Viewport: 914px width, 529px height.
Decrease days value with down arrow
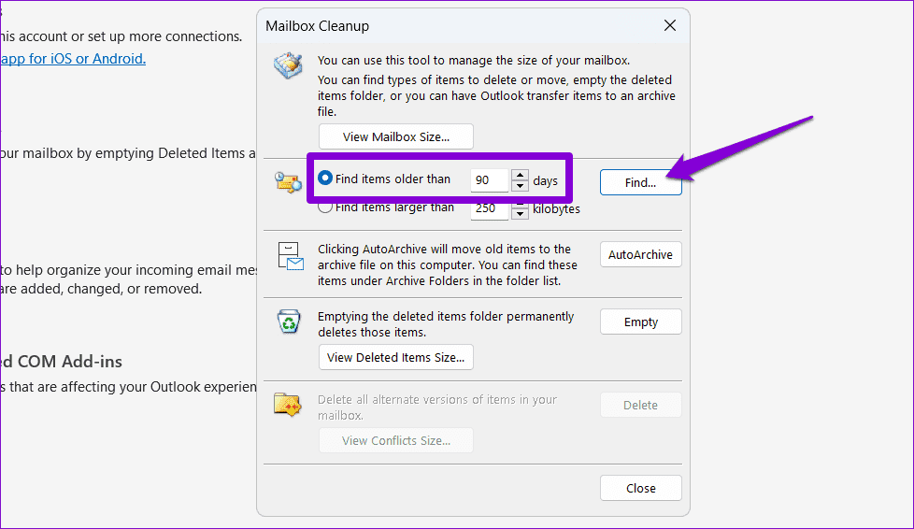point(520,186)
